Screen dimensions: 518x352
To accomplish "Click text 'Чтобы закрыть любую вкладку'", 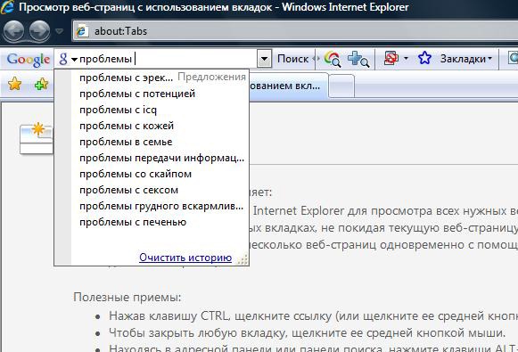I will pyautogui.click(x=197, y=333).
